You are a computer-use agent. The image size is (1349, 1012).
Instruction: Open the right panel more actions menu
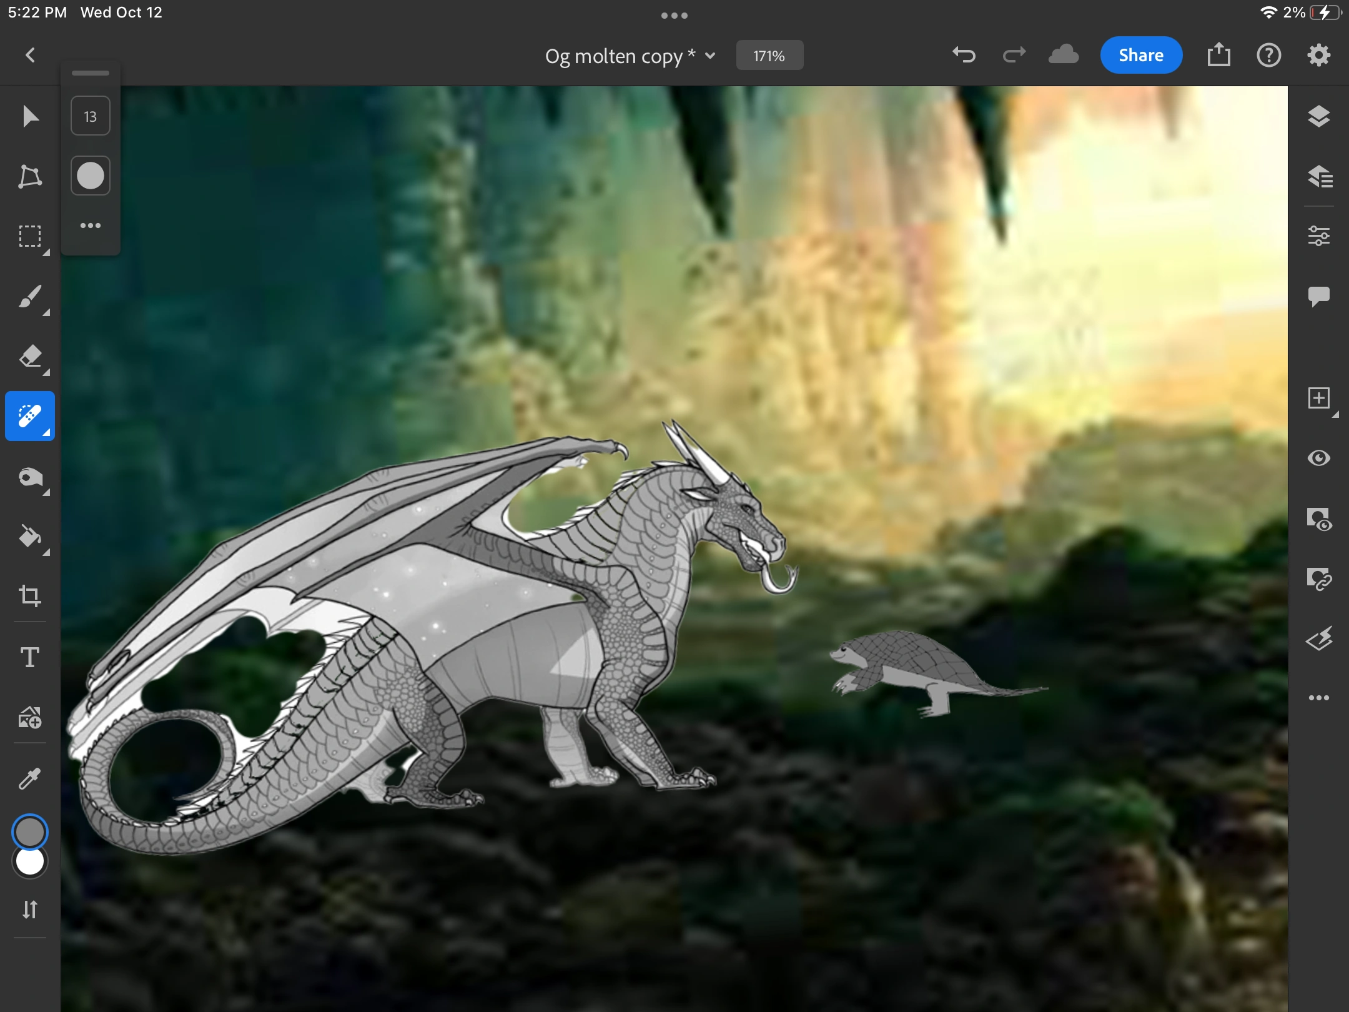(1318, 698)
